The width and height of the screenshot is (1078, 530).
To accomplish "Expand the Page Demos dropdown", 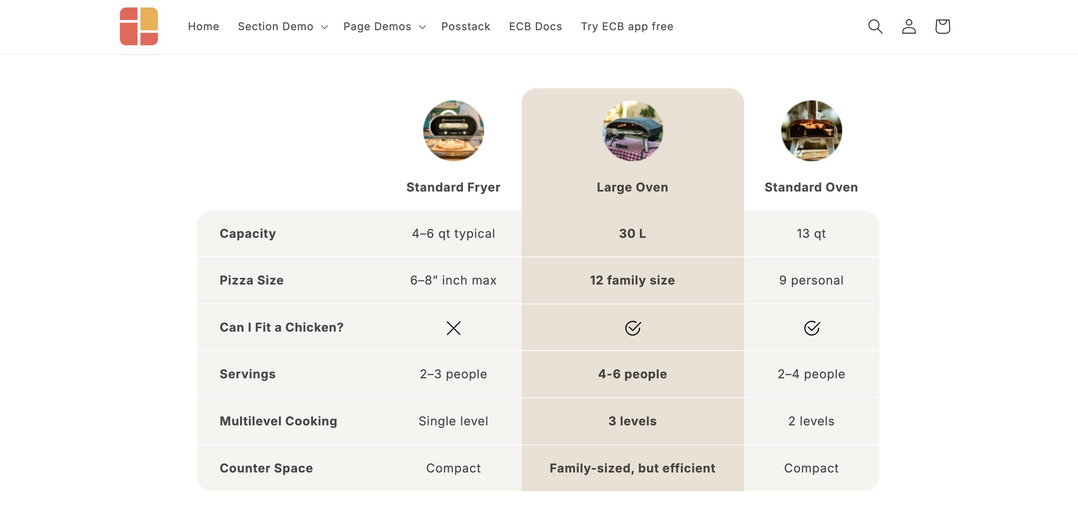I will pyautogui.click(x=377, y=26).
